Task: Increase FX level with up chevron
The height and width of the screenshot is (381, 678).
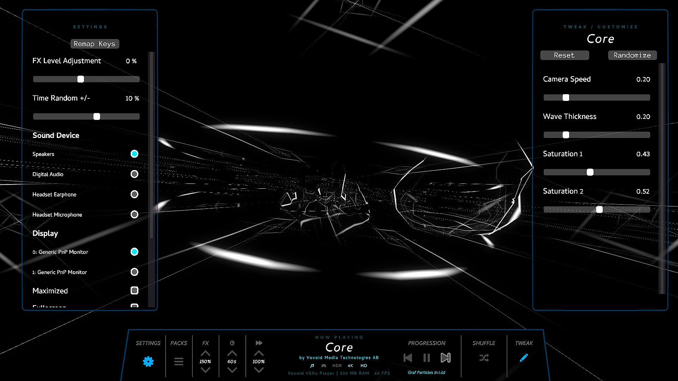Action: coord(205,353)
